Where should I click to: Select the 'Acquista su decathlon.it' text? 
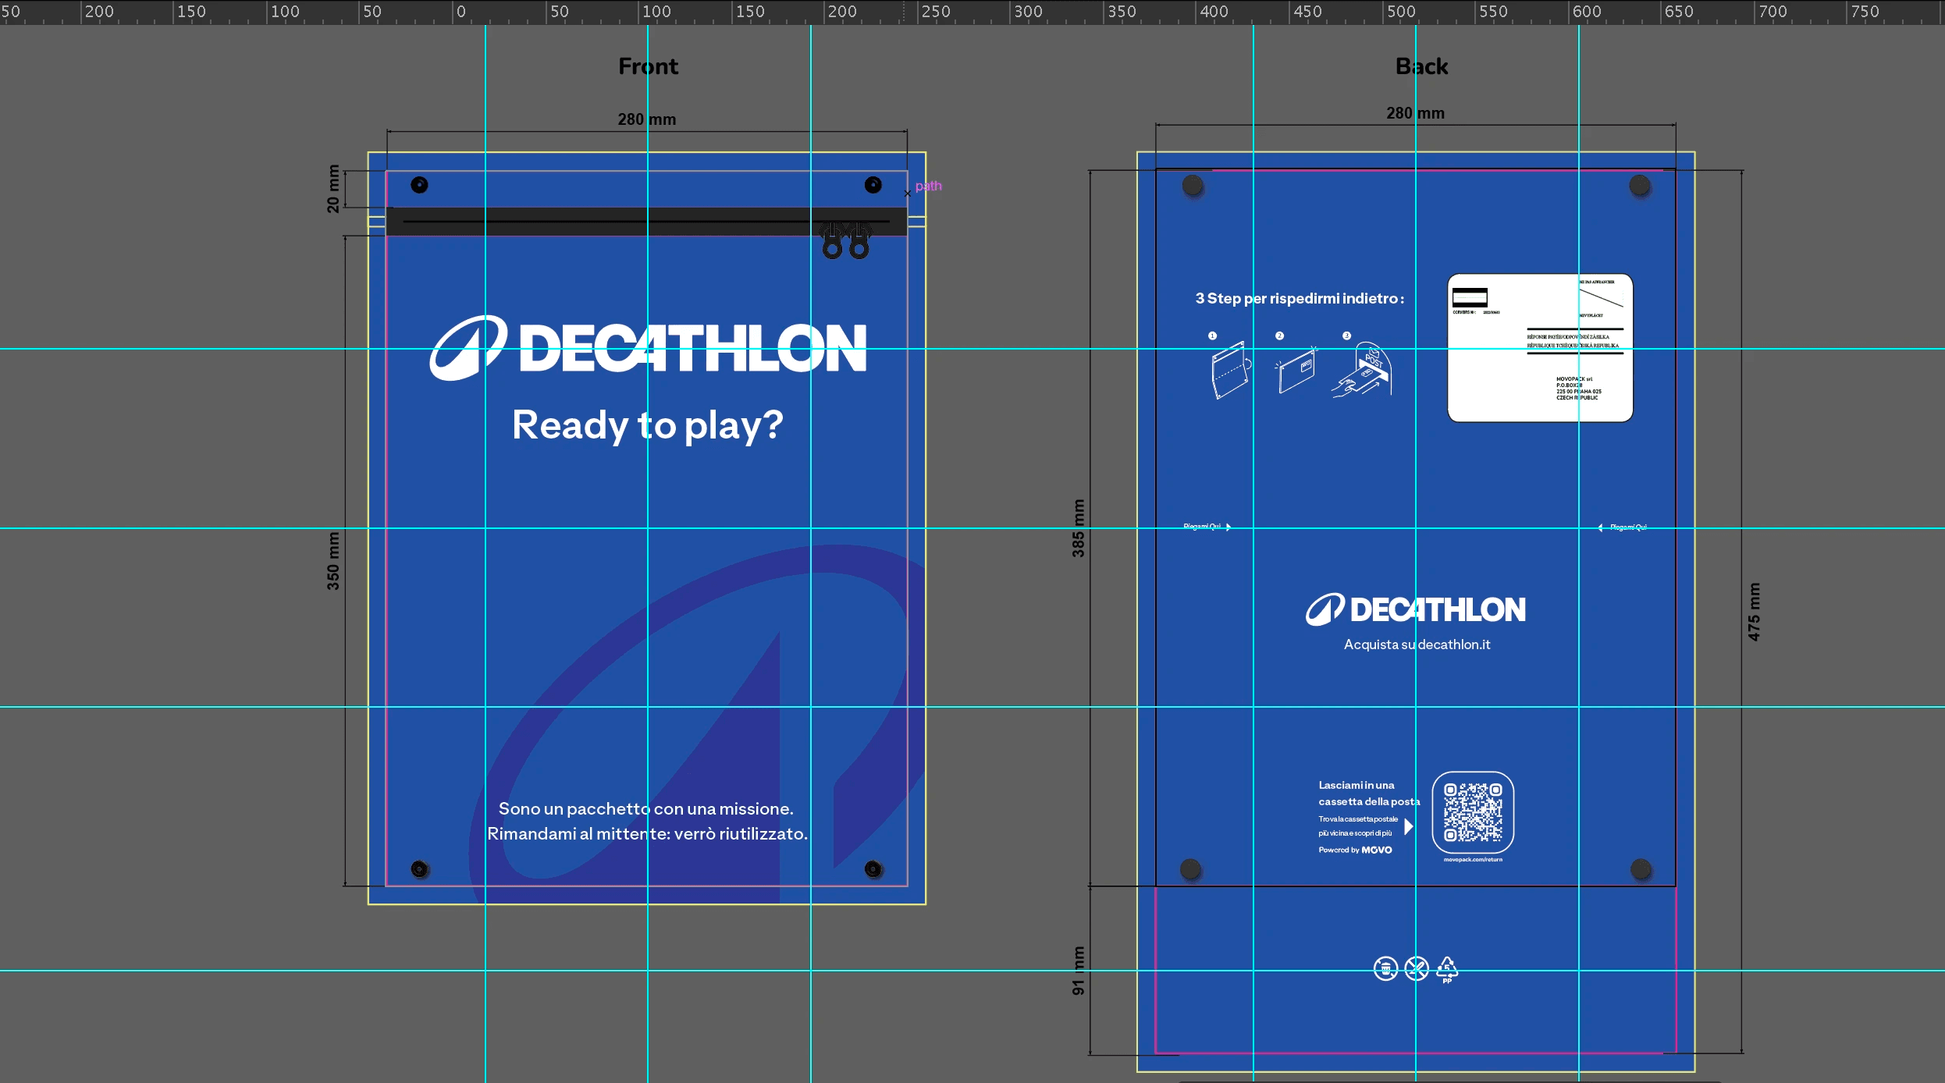pos(1417,644)
